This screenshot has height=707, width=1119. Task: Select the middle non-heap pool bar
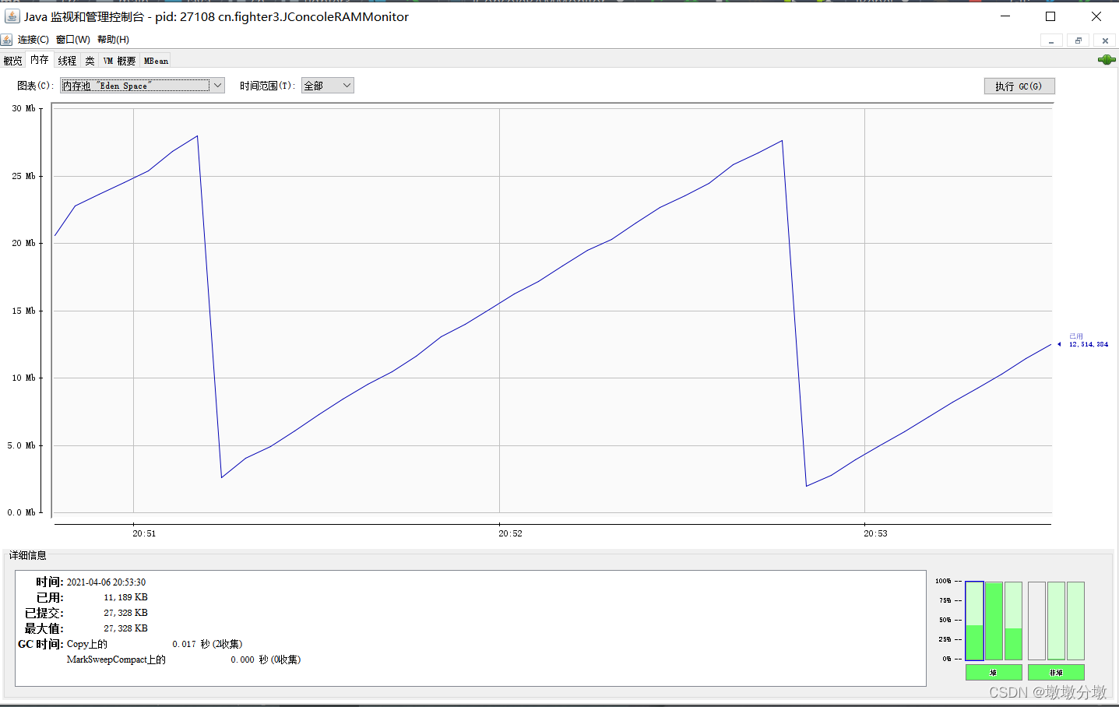pyautogui.click(x=1056, y=621)
